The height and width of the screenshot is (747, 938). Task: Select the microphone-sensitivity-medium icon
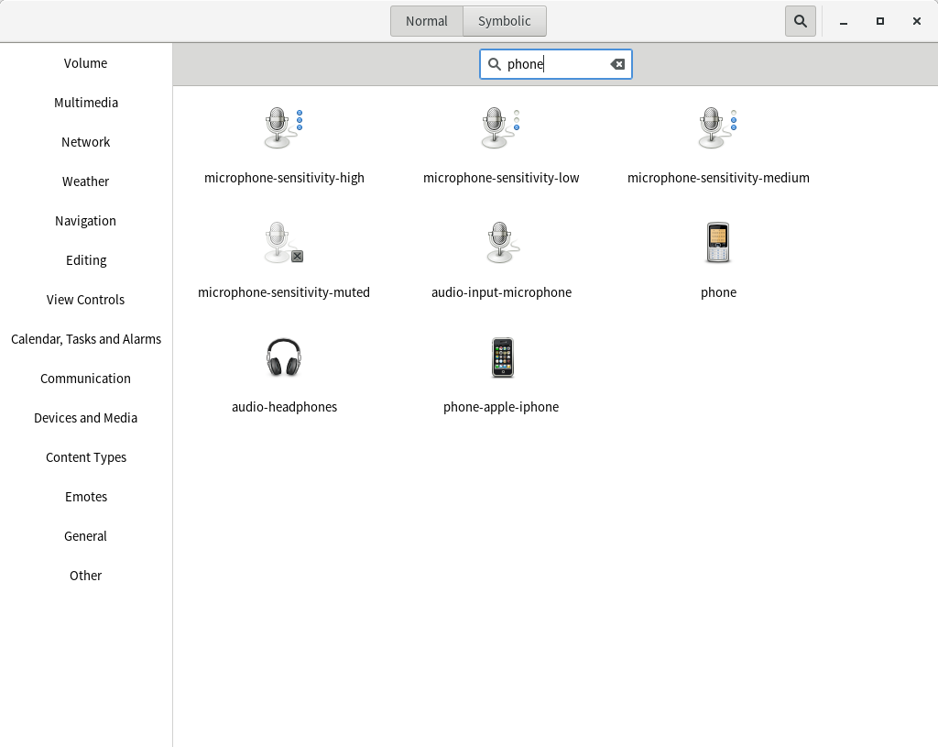pyautogui.click(x=718, y=127)
